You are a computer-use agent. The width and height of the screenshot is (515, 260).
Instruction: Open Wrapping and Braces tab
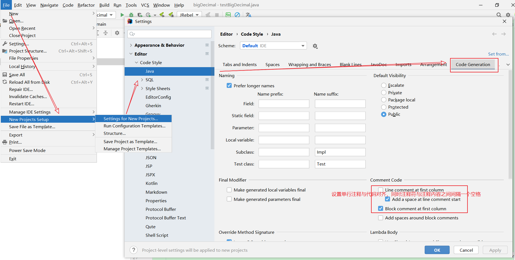(x=309, y=64)
